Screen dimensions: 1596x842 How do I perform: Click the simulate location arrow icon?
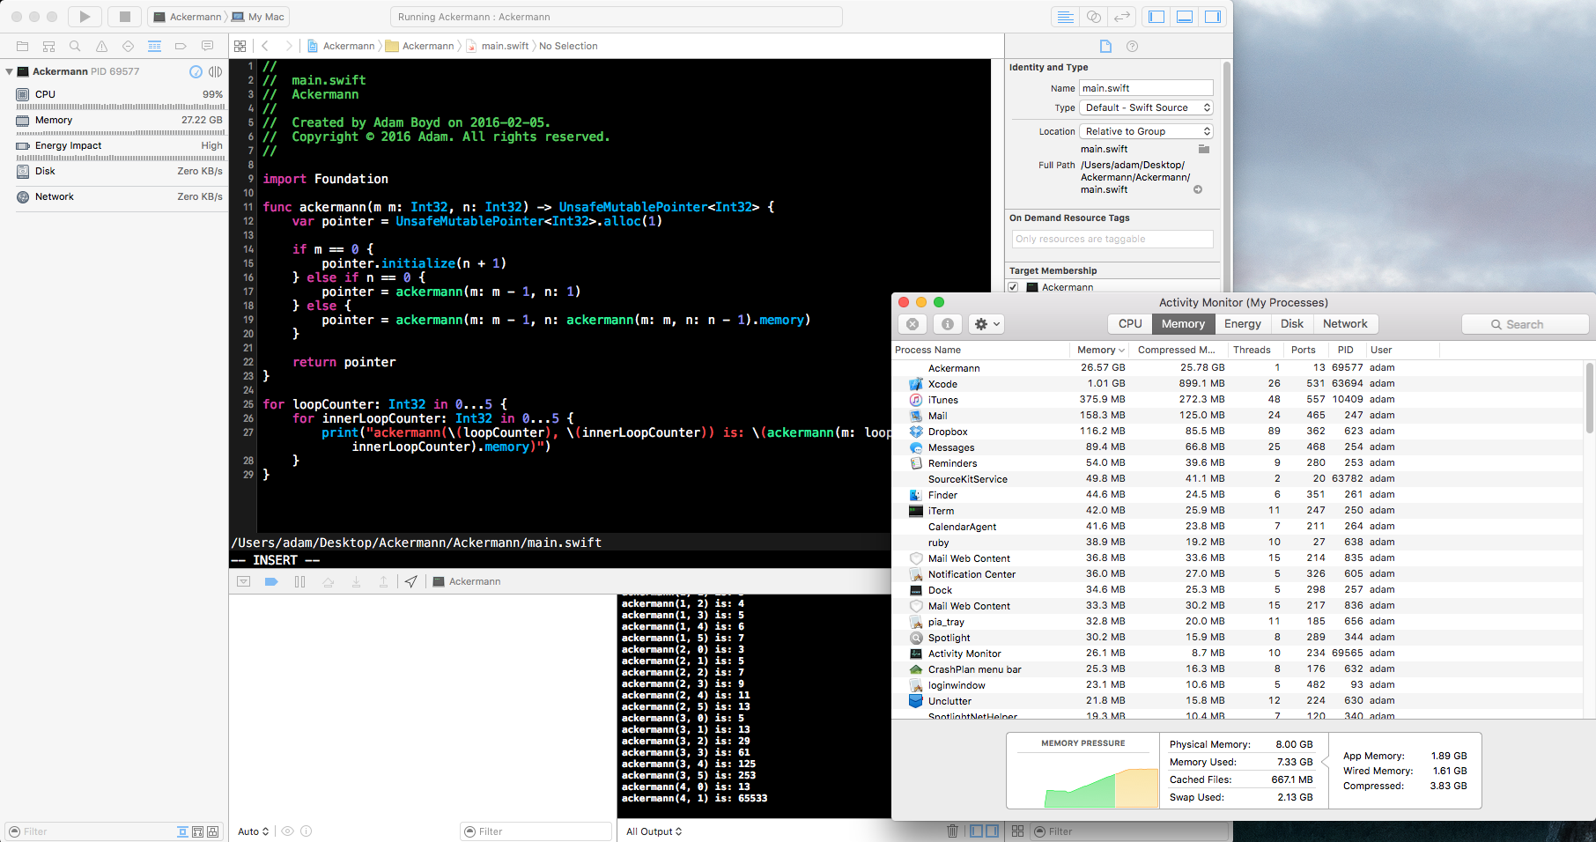410,581
